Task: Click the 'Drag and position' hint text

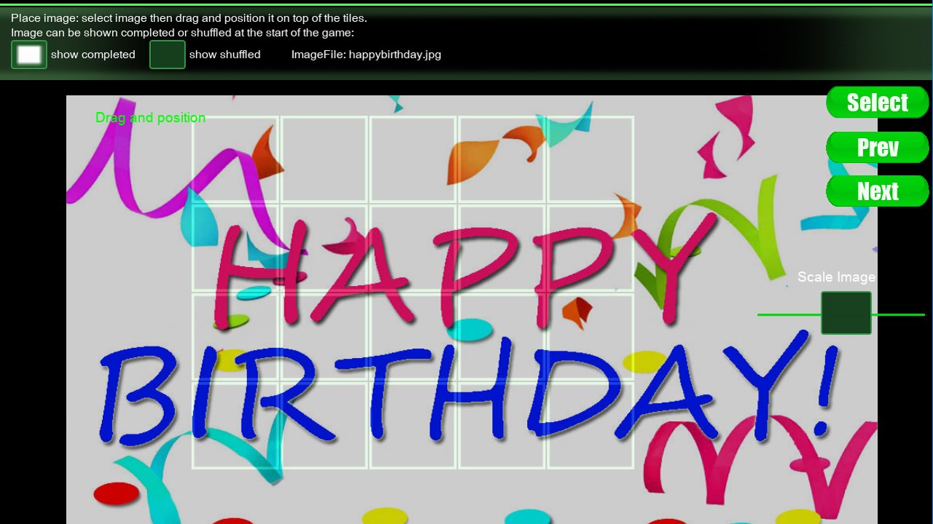Action: 150,118
